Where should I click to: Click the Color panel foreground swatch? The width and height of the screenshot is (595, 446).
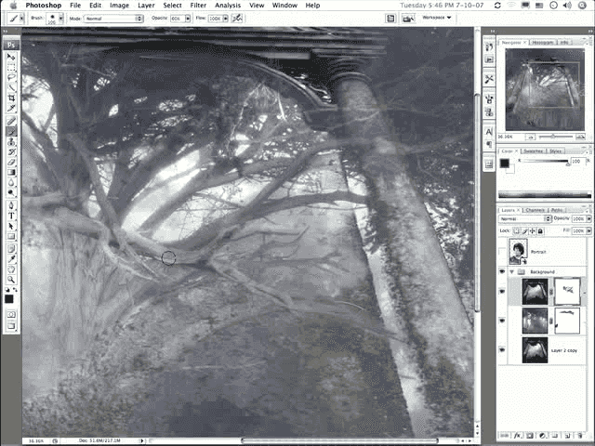point(505,164)
